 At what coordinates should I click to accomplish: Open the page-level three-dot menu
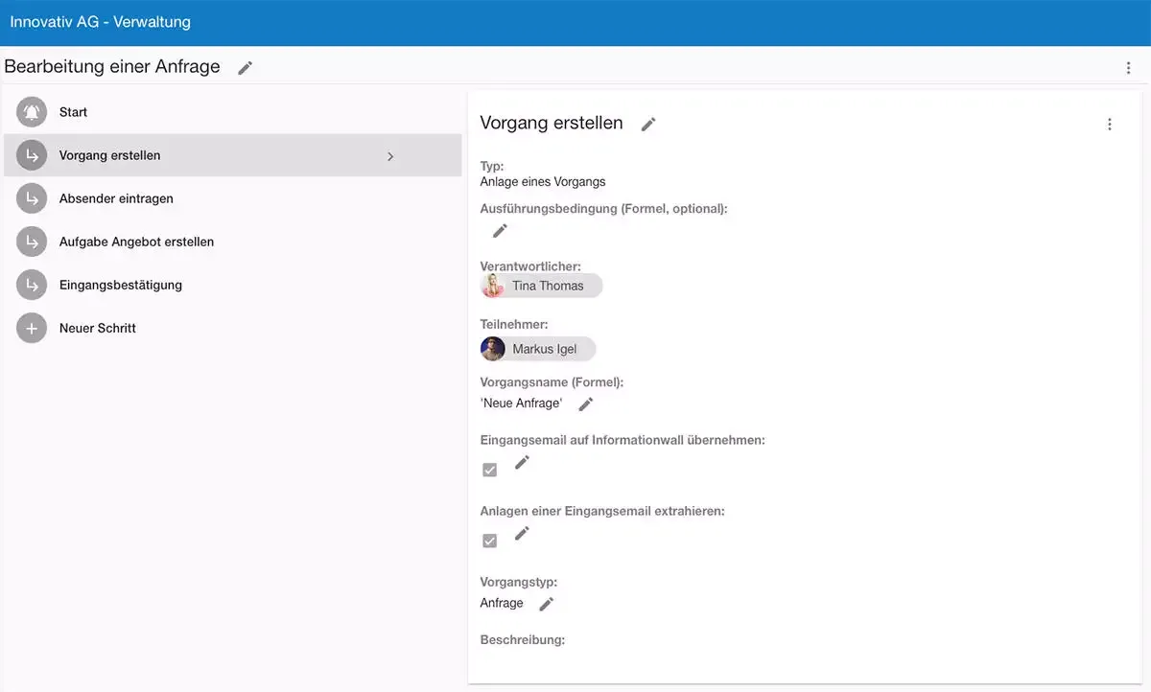(1128, 67)
